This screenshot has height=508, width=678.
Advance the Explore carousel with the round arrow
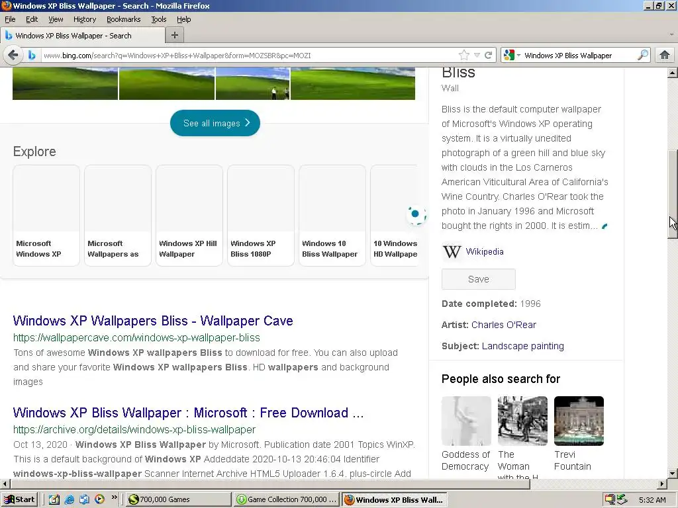(416, 214)
